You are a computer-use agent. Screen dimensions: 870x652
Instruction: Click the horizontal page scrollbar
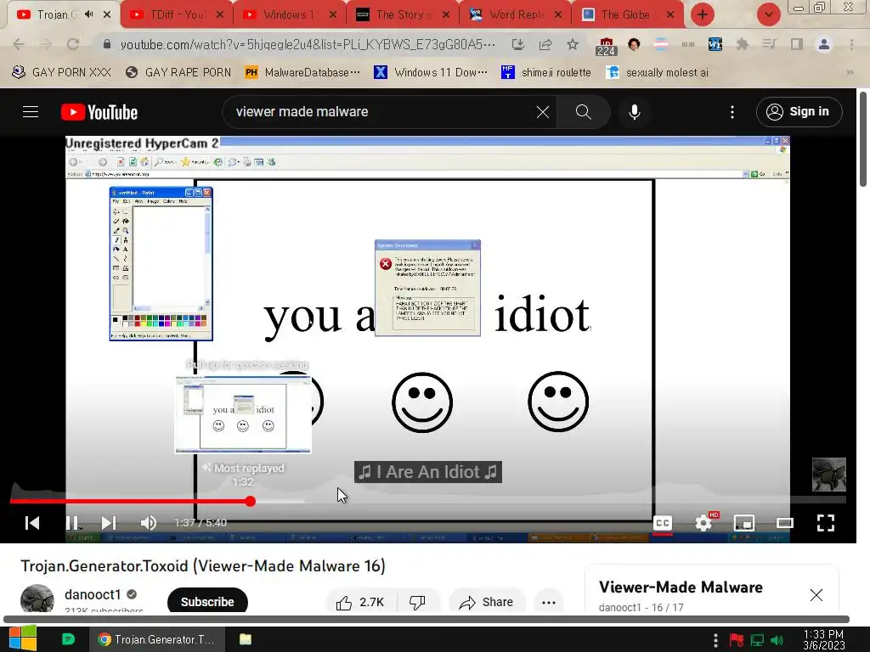point(427,619)
